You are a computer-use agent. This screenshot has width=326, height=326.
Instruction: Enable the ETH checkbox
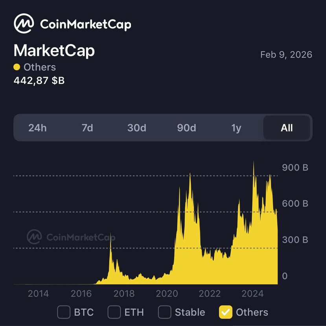[x=114, y=312]
